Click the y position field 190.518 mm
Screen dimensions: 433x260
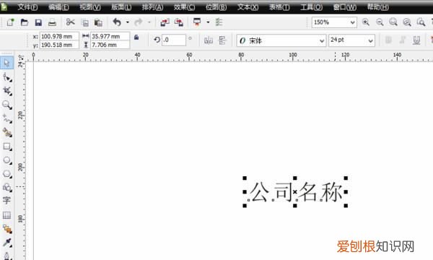pyautogui.click(x=59, y=45)
